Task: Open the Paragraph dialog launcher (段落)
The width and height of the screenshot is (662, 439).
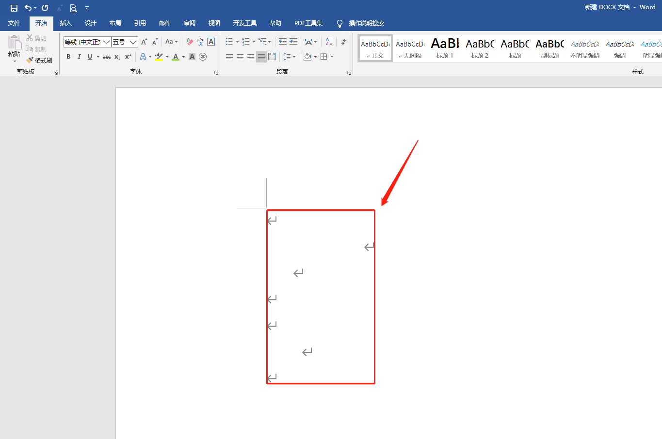Action: (349, 73)
